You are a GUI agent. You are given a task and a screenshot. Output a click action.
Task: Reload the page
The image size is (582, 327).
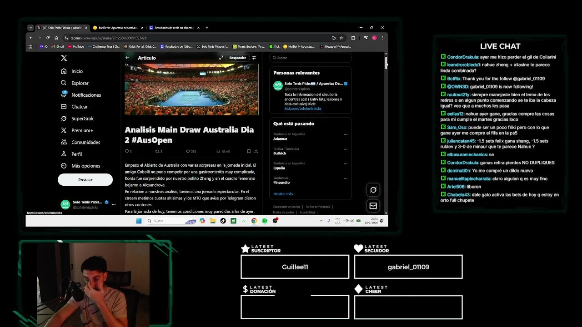pyautogui.click(x=48, y=38)
